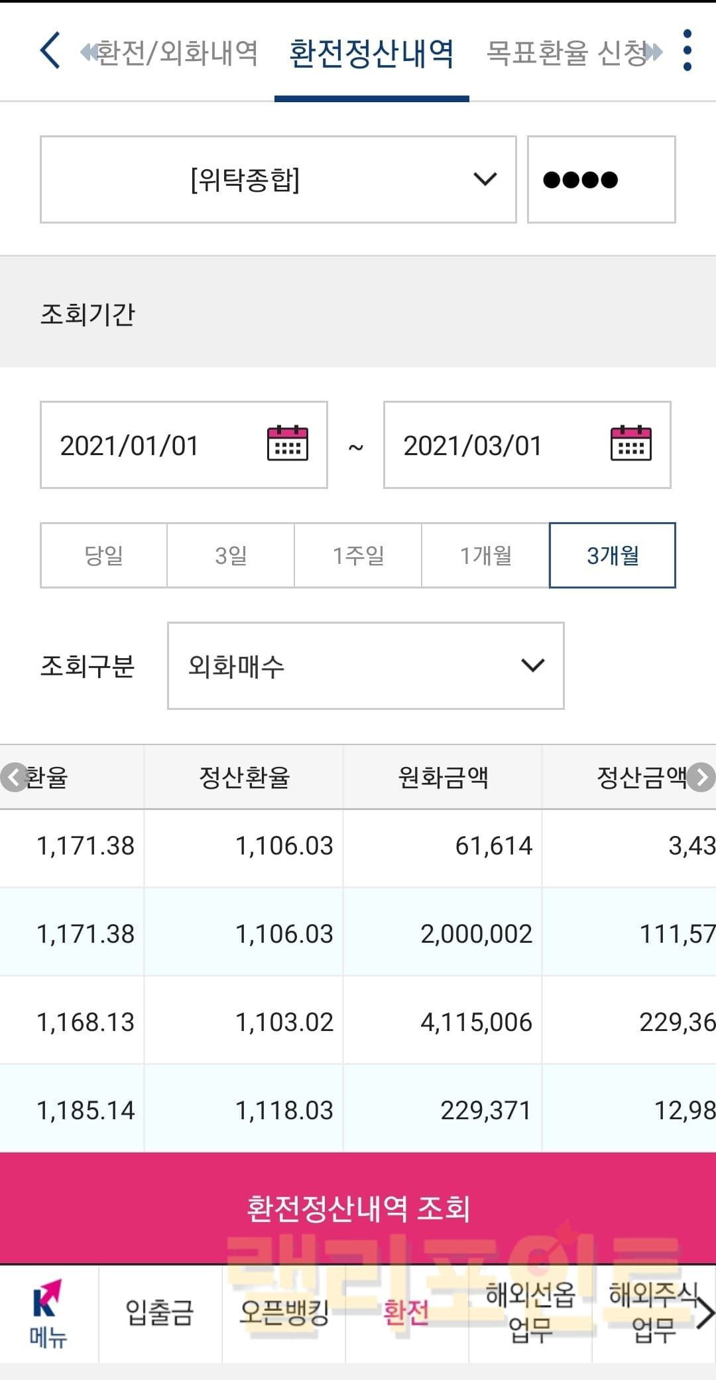Select the 1개월 period option
The image size is (716, 1380).
pyautogui.click(x=485, y=555)
